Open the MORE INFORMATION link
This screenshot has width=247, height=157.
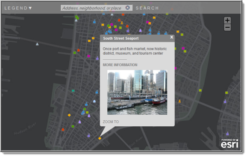pyautogui.click(x=120, y=65)
